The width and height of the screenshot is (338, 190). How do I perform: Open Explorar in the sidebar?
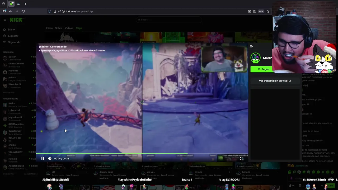tap(13, 36)
